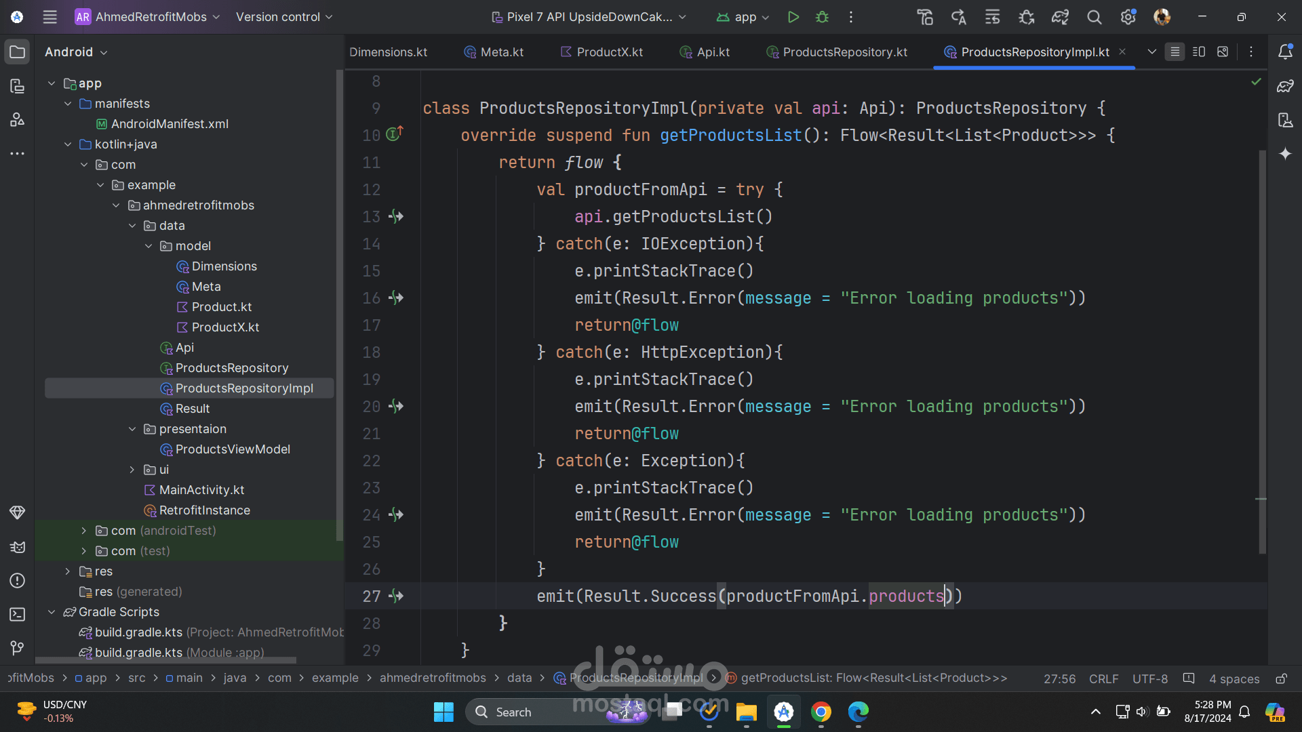Toggle file read-only lock in status bar
Screen dimensions: 1302x732
click(x=1281, y=678)
